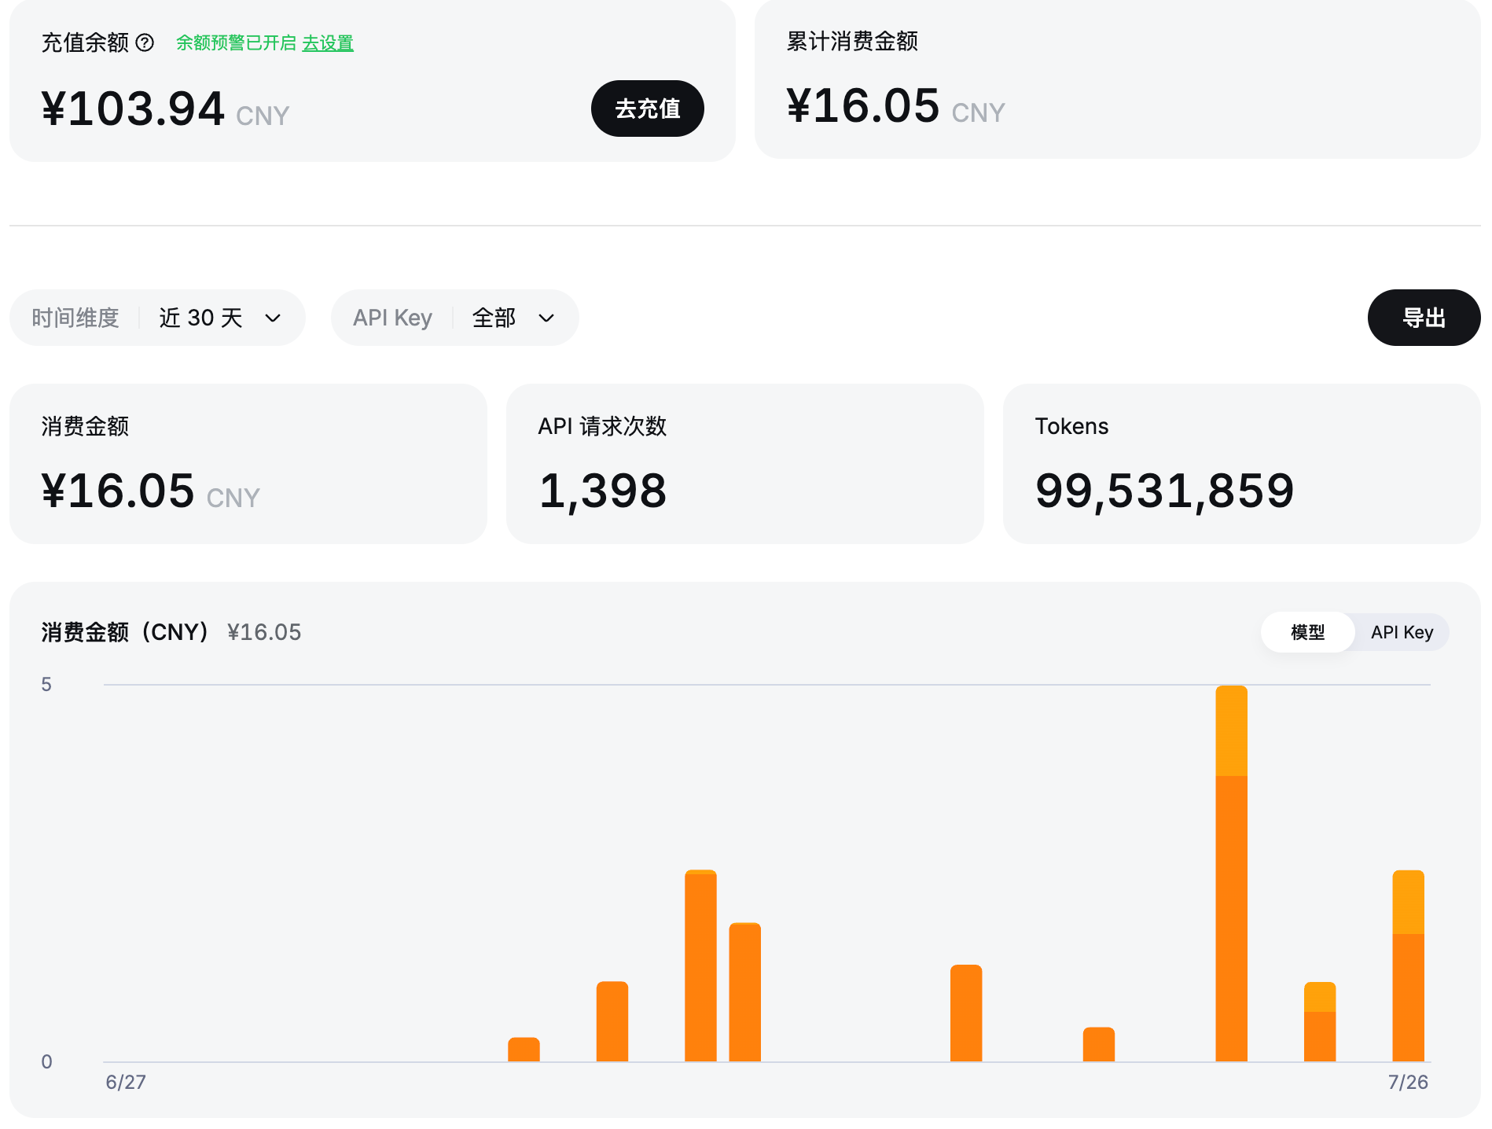
Task: Click the help icon beside 充值余额
Action: [x=145, y=42]
